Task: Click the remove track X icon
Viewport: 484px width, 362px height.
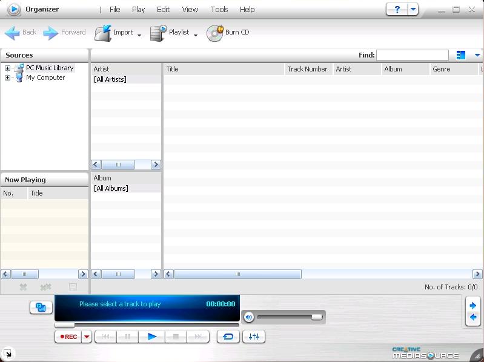Action: 23,287
